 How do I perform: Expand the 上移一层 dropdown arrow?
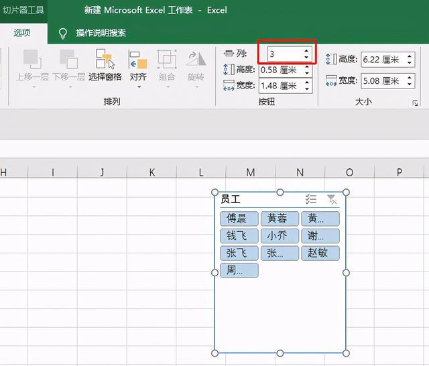(x=34, y=87)
